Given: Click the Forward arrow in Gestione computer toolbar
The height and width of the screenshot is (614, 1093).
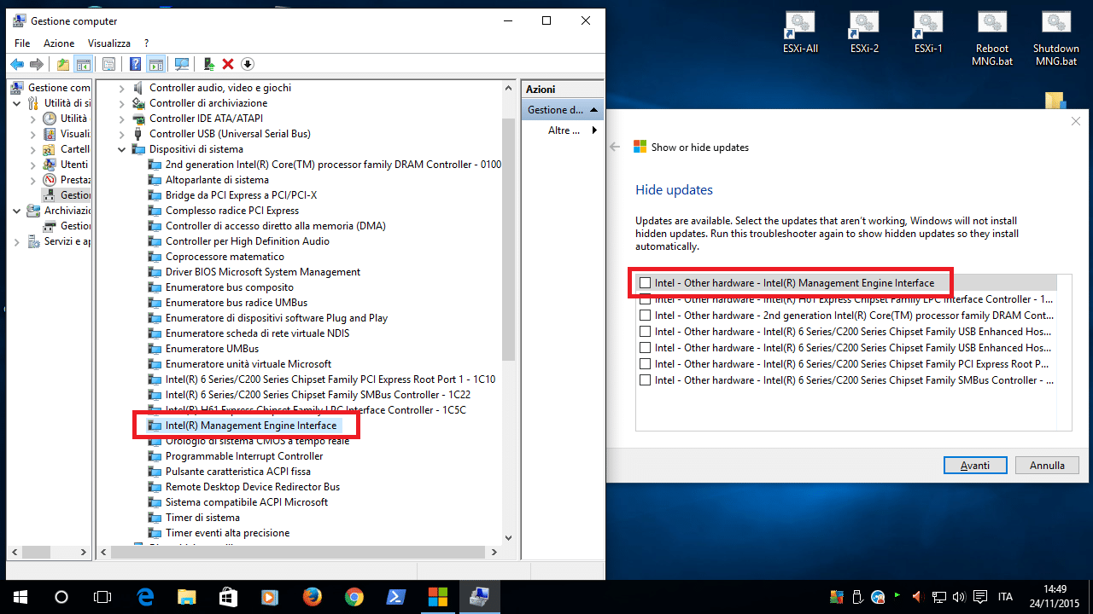Looking at the screenshot, I should pos(37,64).
